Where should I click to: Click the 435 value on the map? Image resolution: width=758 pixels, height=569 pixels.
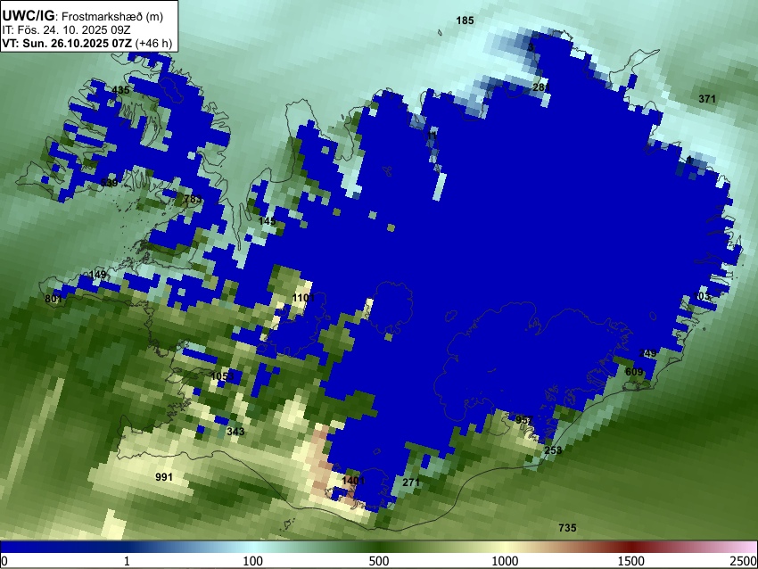click(120, 90)
